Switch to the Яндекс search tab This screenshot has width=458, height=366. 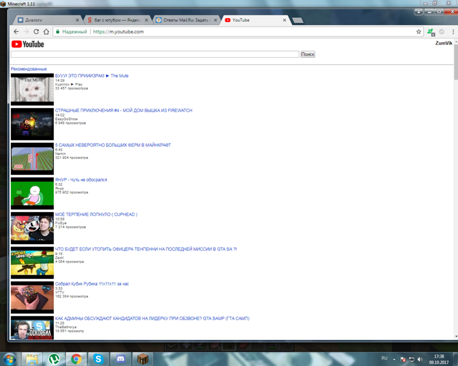117,20
